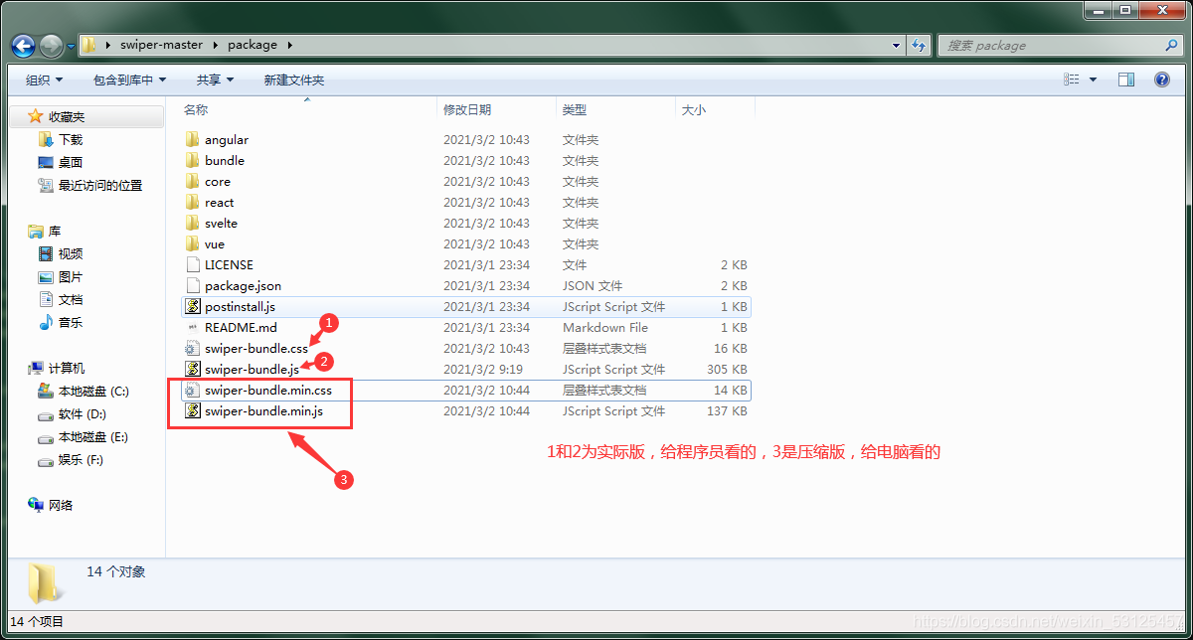
Task: Click the refresh button beside address bar
Action: click(x=920, y=46)
